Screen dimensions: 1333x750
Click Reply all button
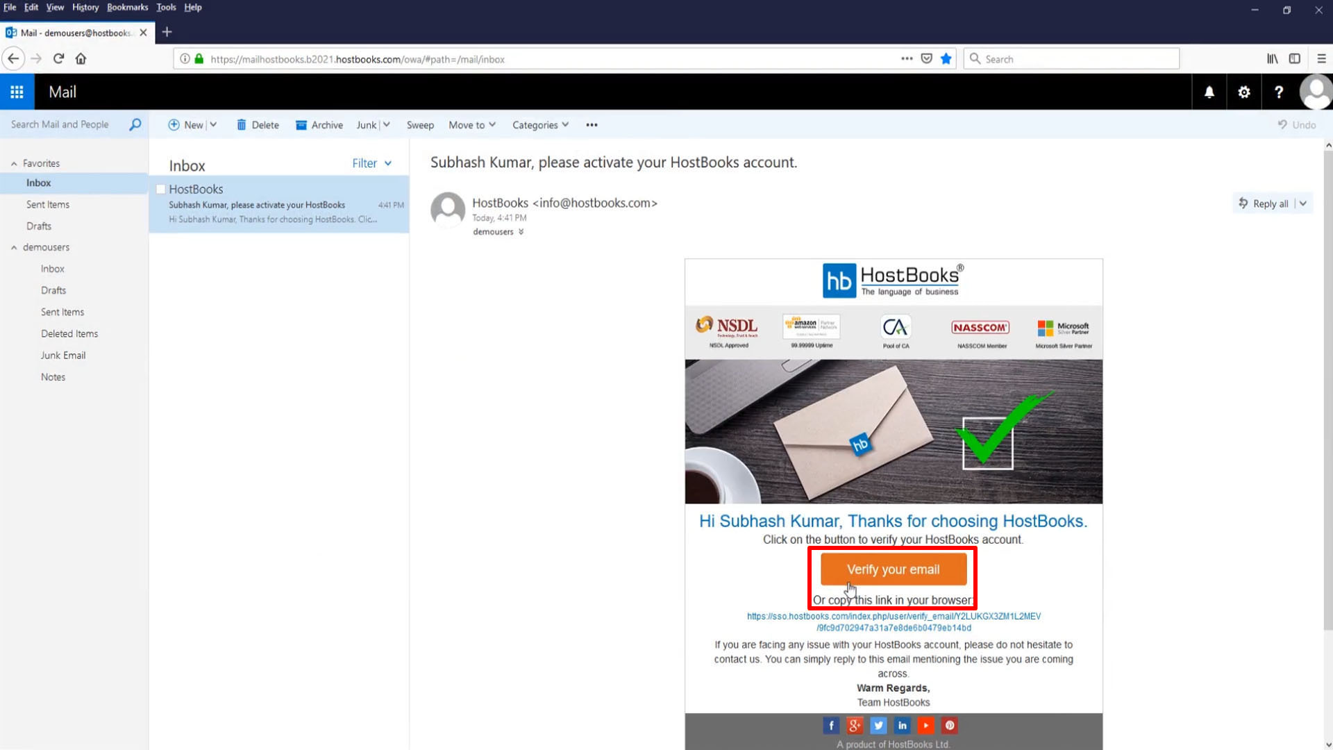point(1264,203)
